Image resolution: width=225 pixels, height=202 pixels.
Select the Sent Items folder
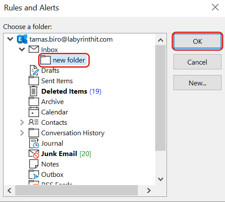tap(57, 81)
